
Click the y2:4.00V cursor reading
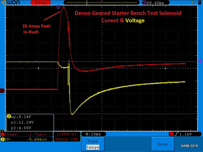21,128
